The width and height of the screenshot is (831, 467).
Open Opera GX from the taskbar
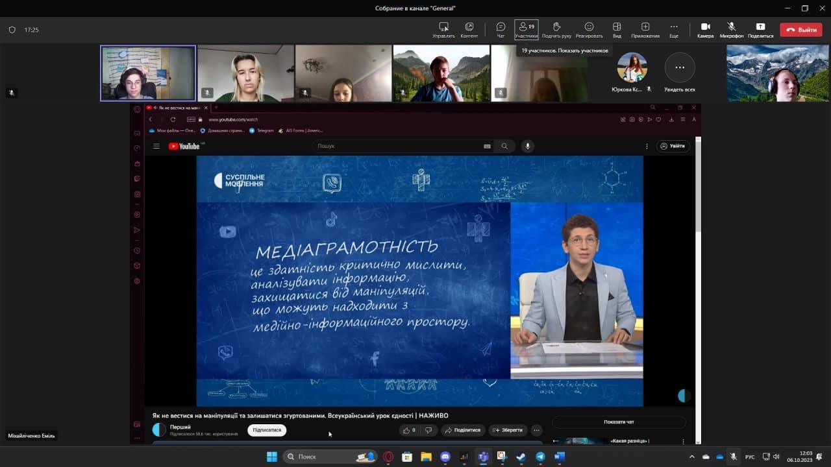click(388, 457)
